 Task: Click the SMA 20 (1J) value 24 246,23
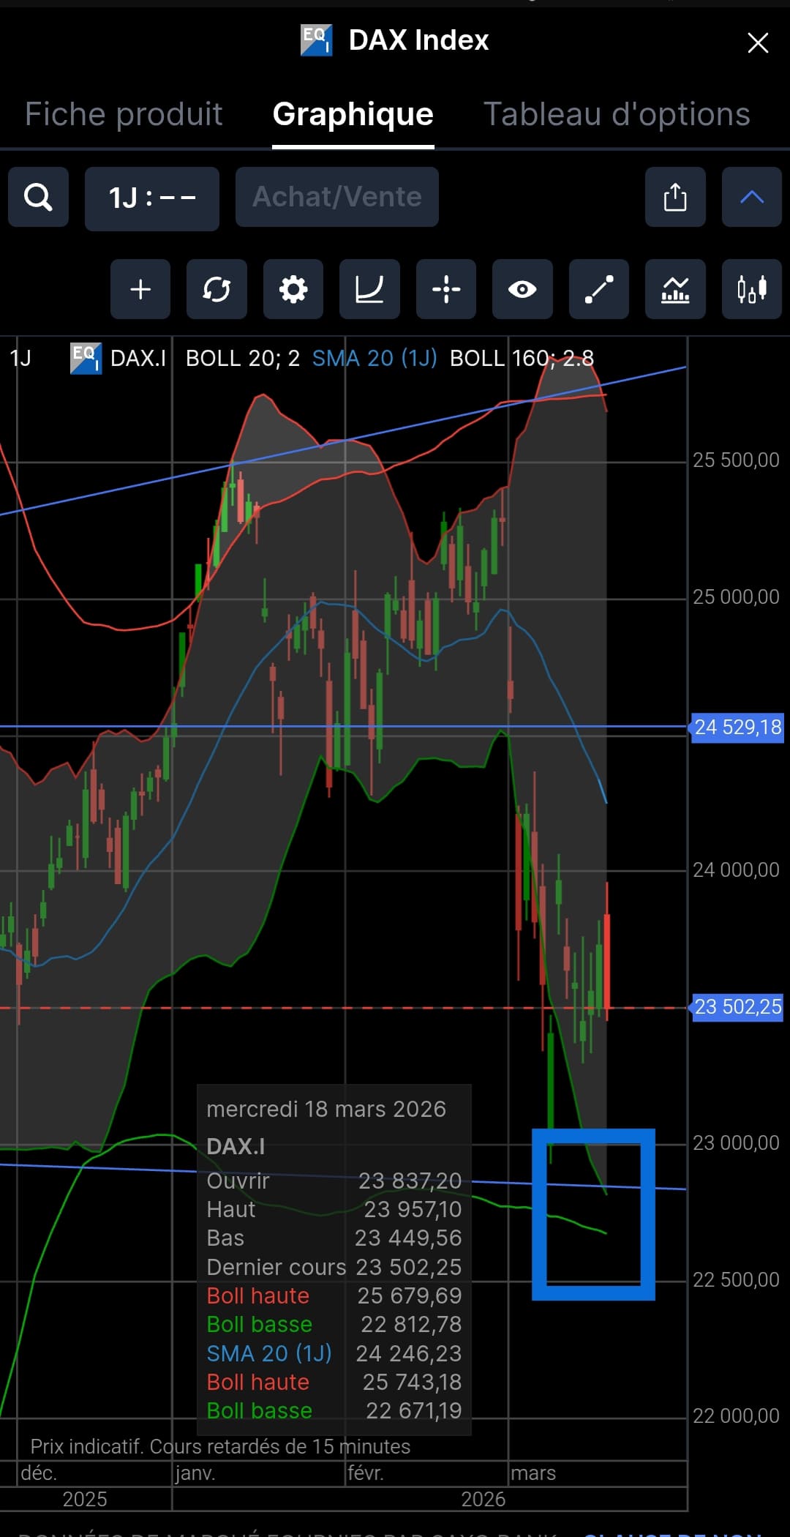pyautogui.click(x=409, y=1354)
